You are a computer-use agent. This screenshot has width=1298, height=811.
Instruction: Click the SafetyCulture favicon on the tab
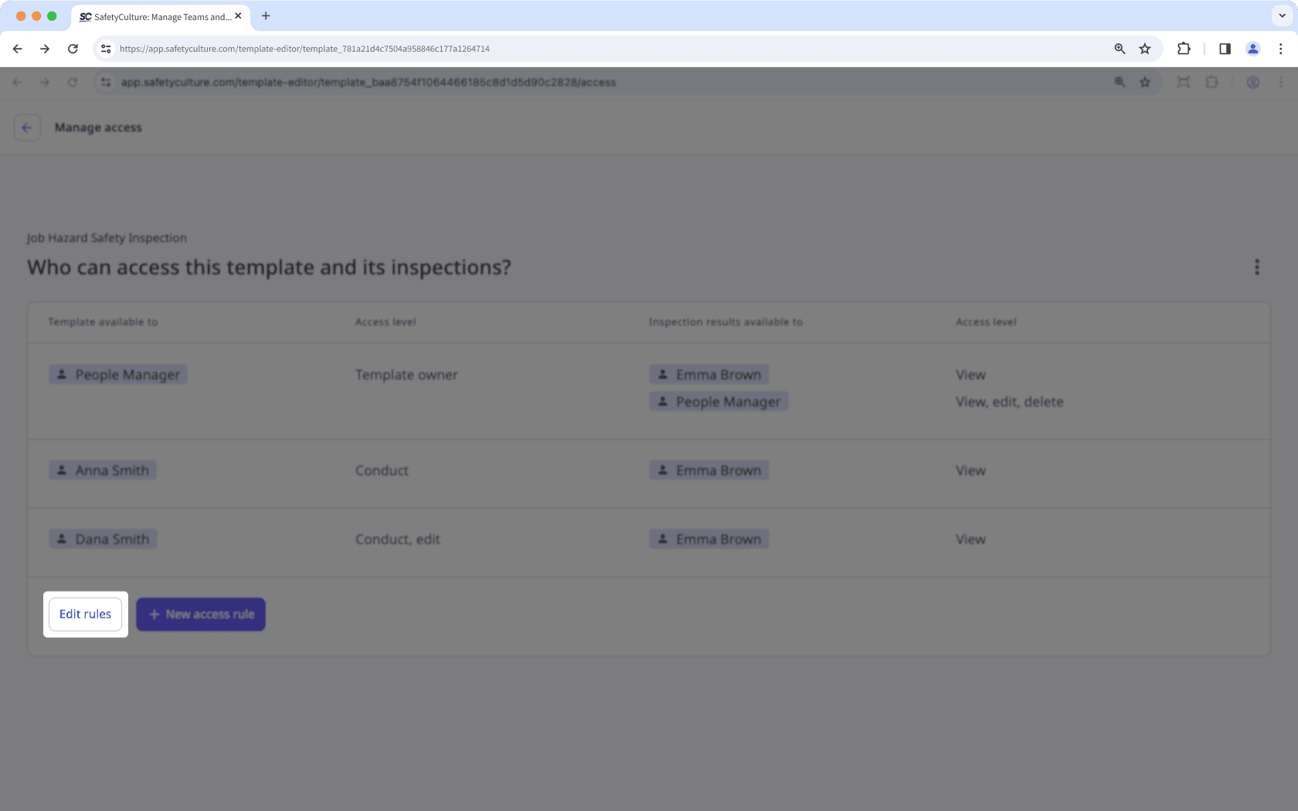coord(85,16)
